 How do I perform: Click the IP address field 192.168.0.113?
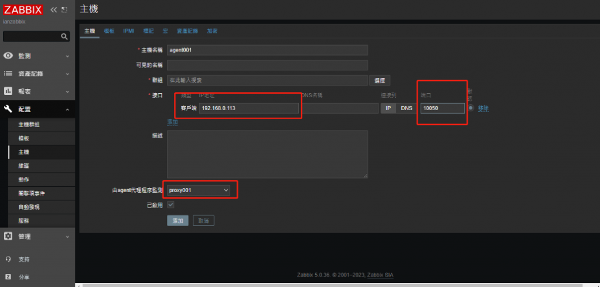(x=248, y=108)
